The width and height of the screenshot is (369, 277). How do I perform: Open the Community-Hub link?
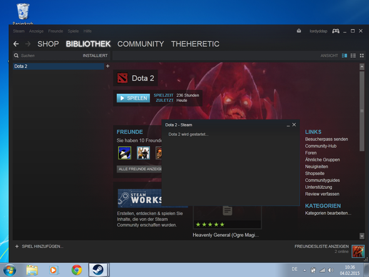click(x=321, y=146)
